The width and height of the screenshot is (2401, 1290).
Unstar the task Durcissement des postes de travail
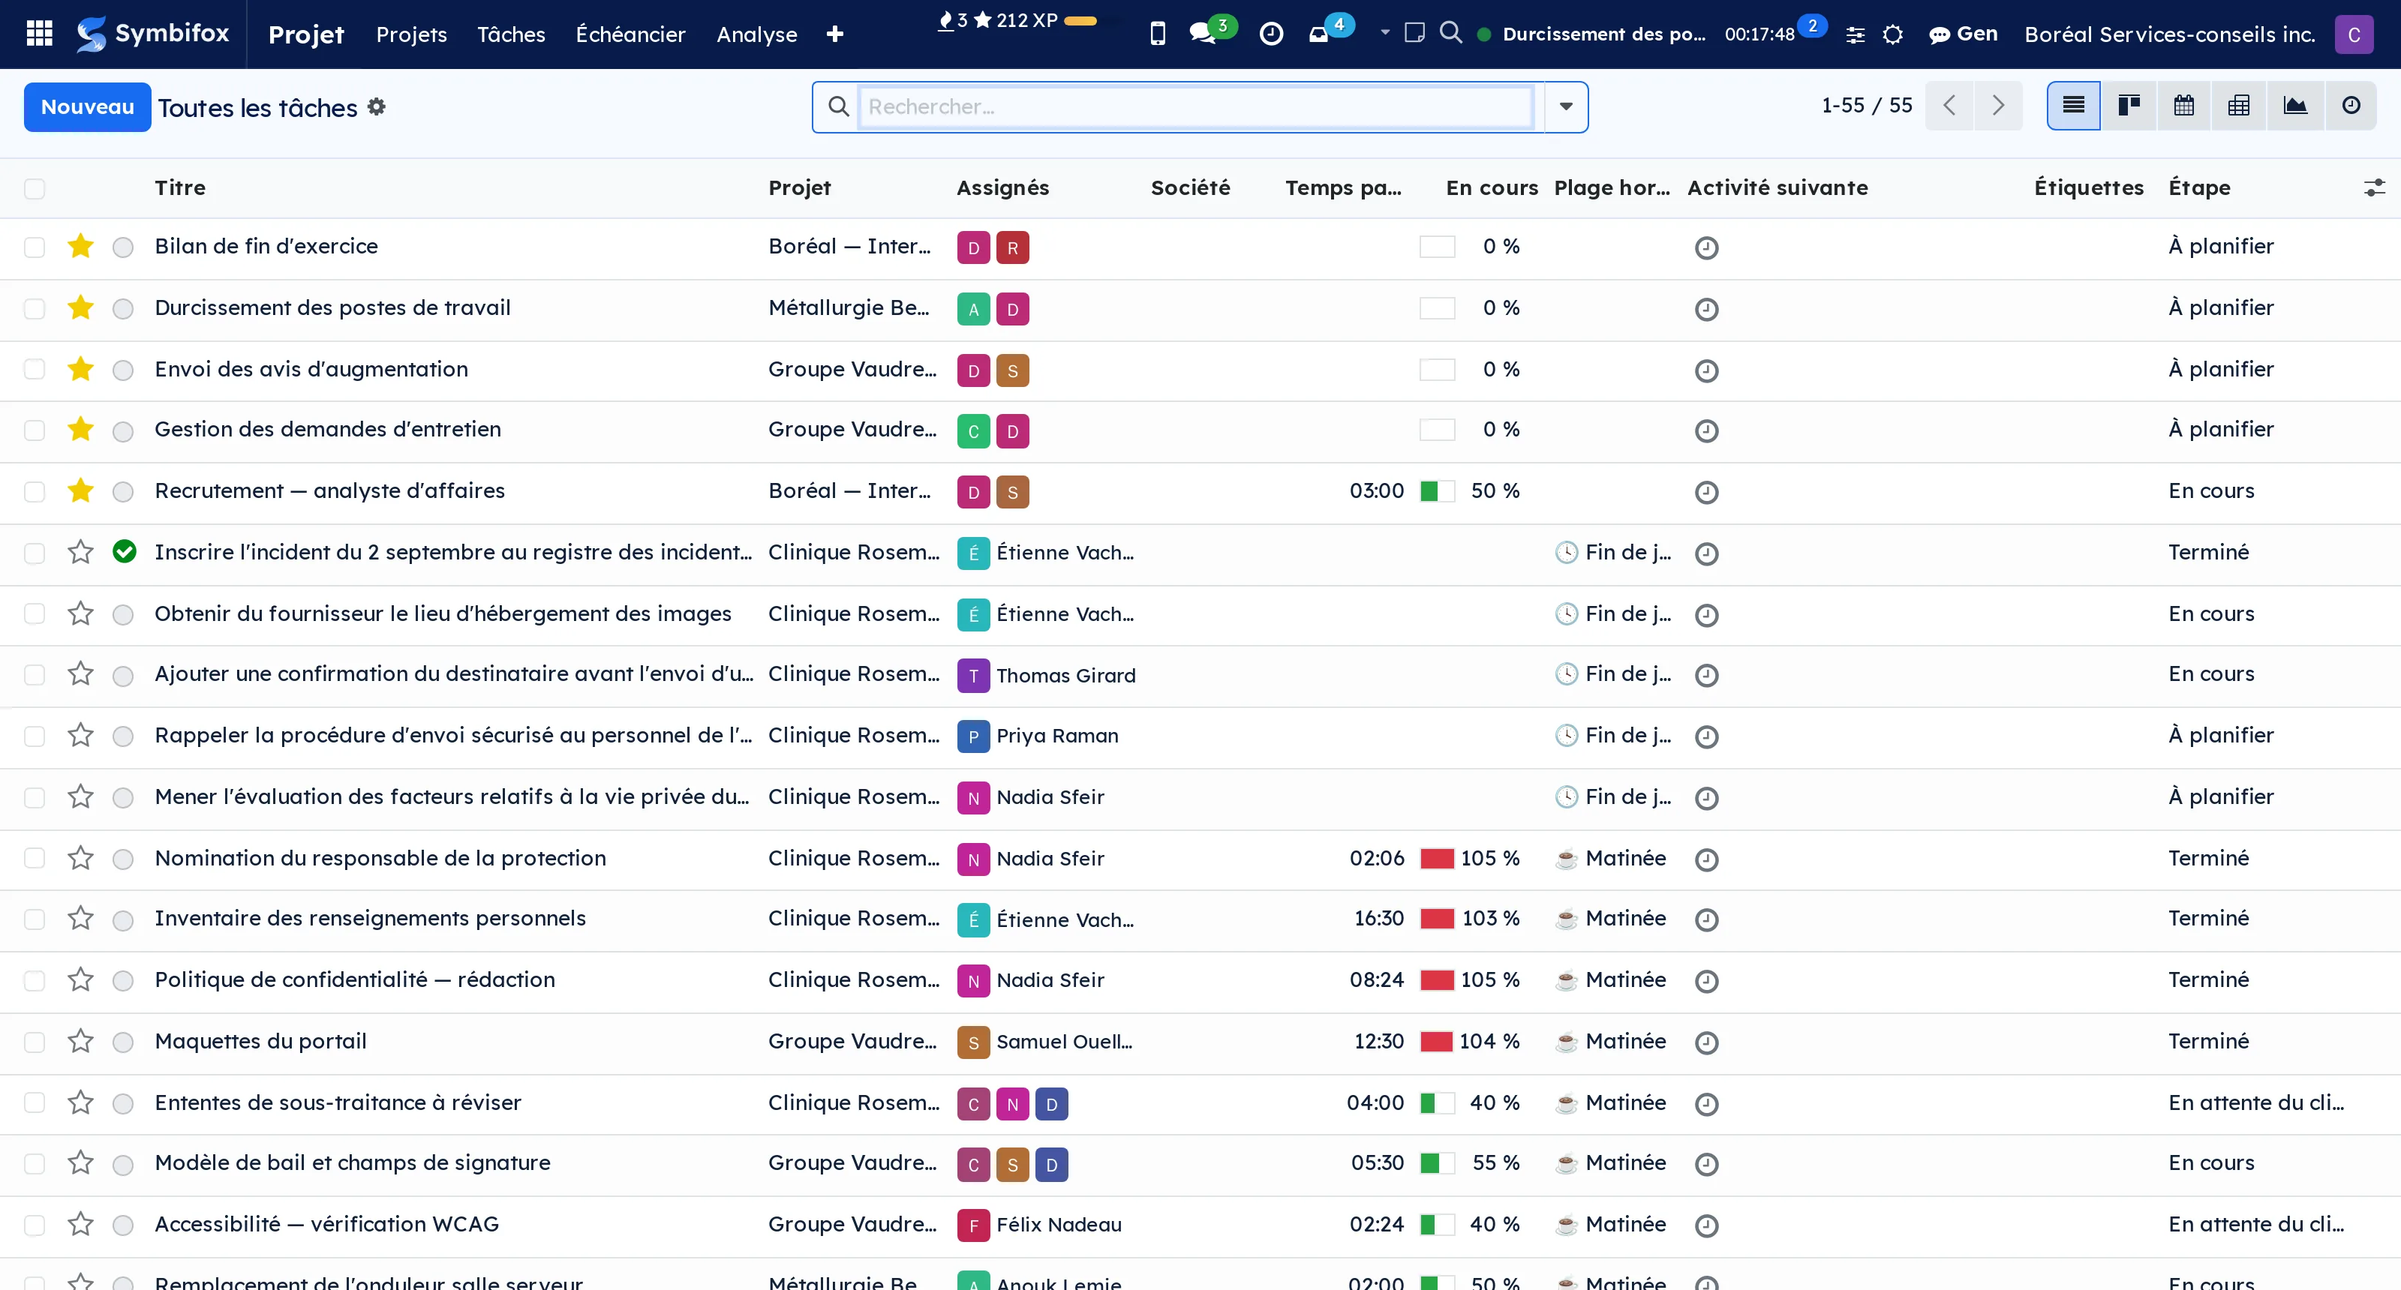click(81, 308)
